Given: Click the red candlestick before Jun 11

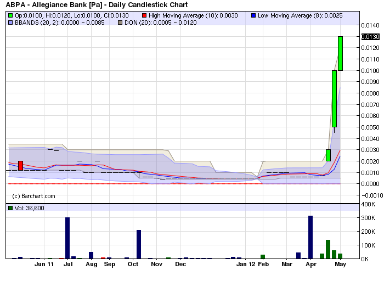Looking at the screenshot, I should (21, 166).
